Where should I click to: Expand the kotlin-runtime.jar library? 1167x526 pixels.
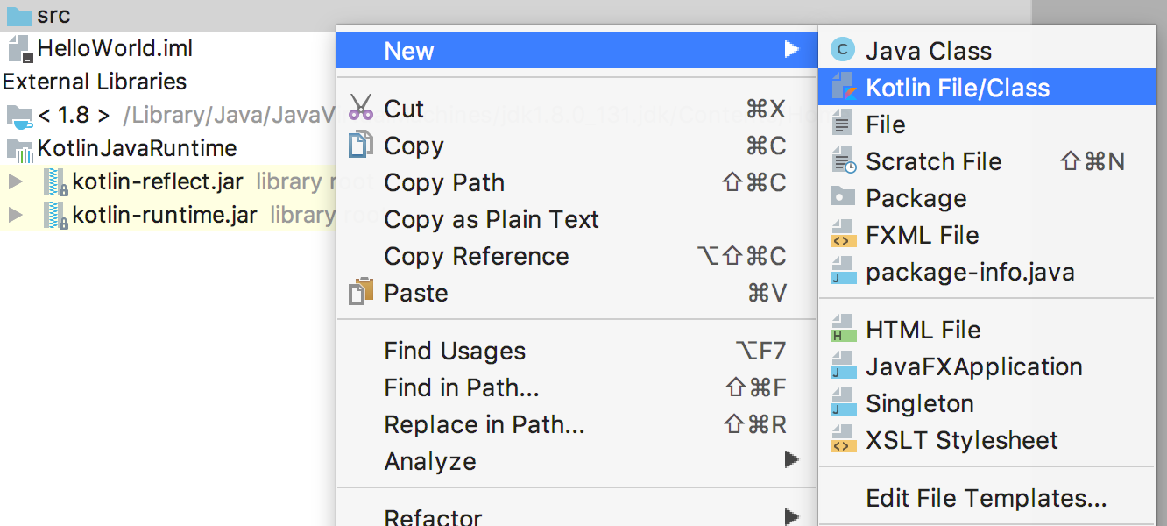16,213
